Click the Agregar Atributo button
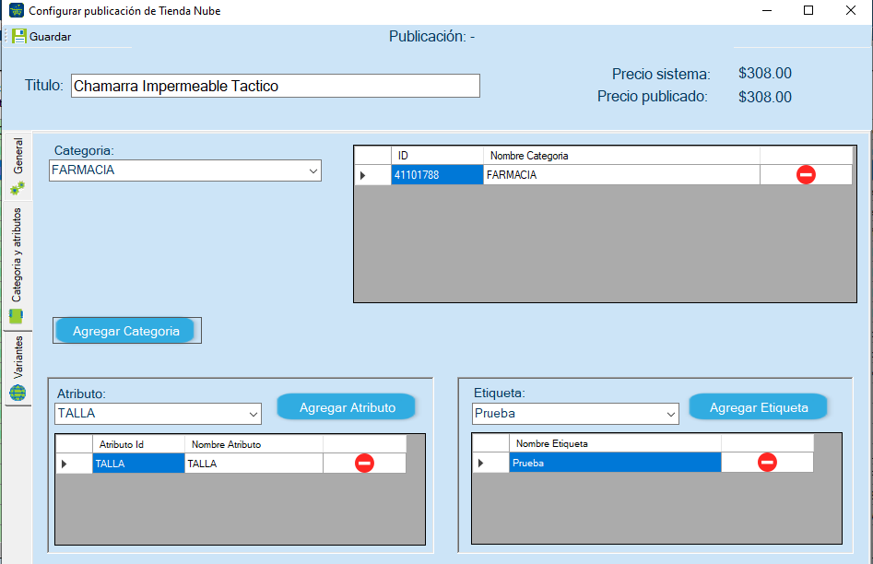This screenshot has width=873, height=564. pyautogui.click(x=347, y=407)
